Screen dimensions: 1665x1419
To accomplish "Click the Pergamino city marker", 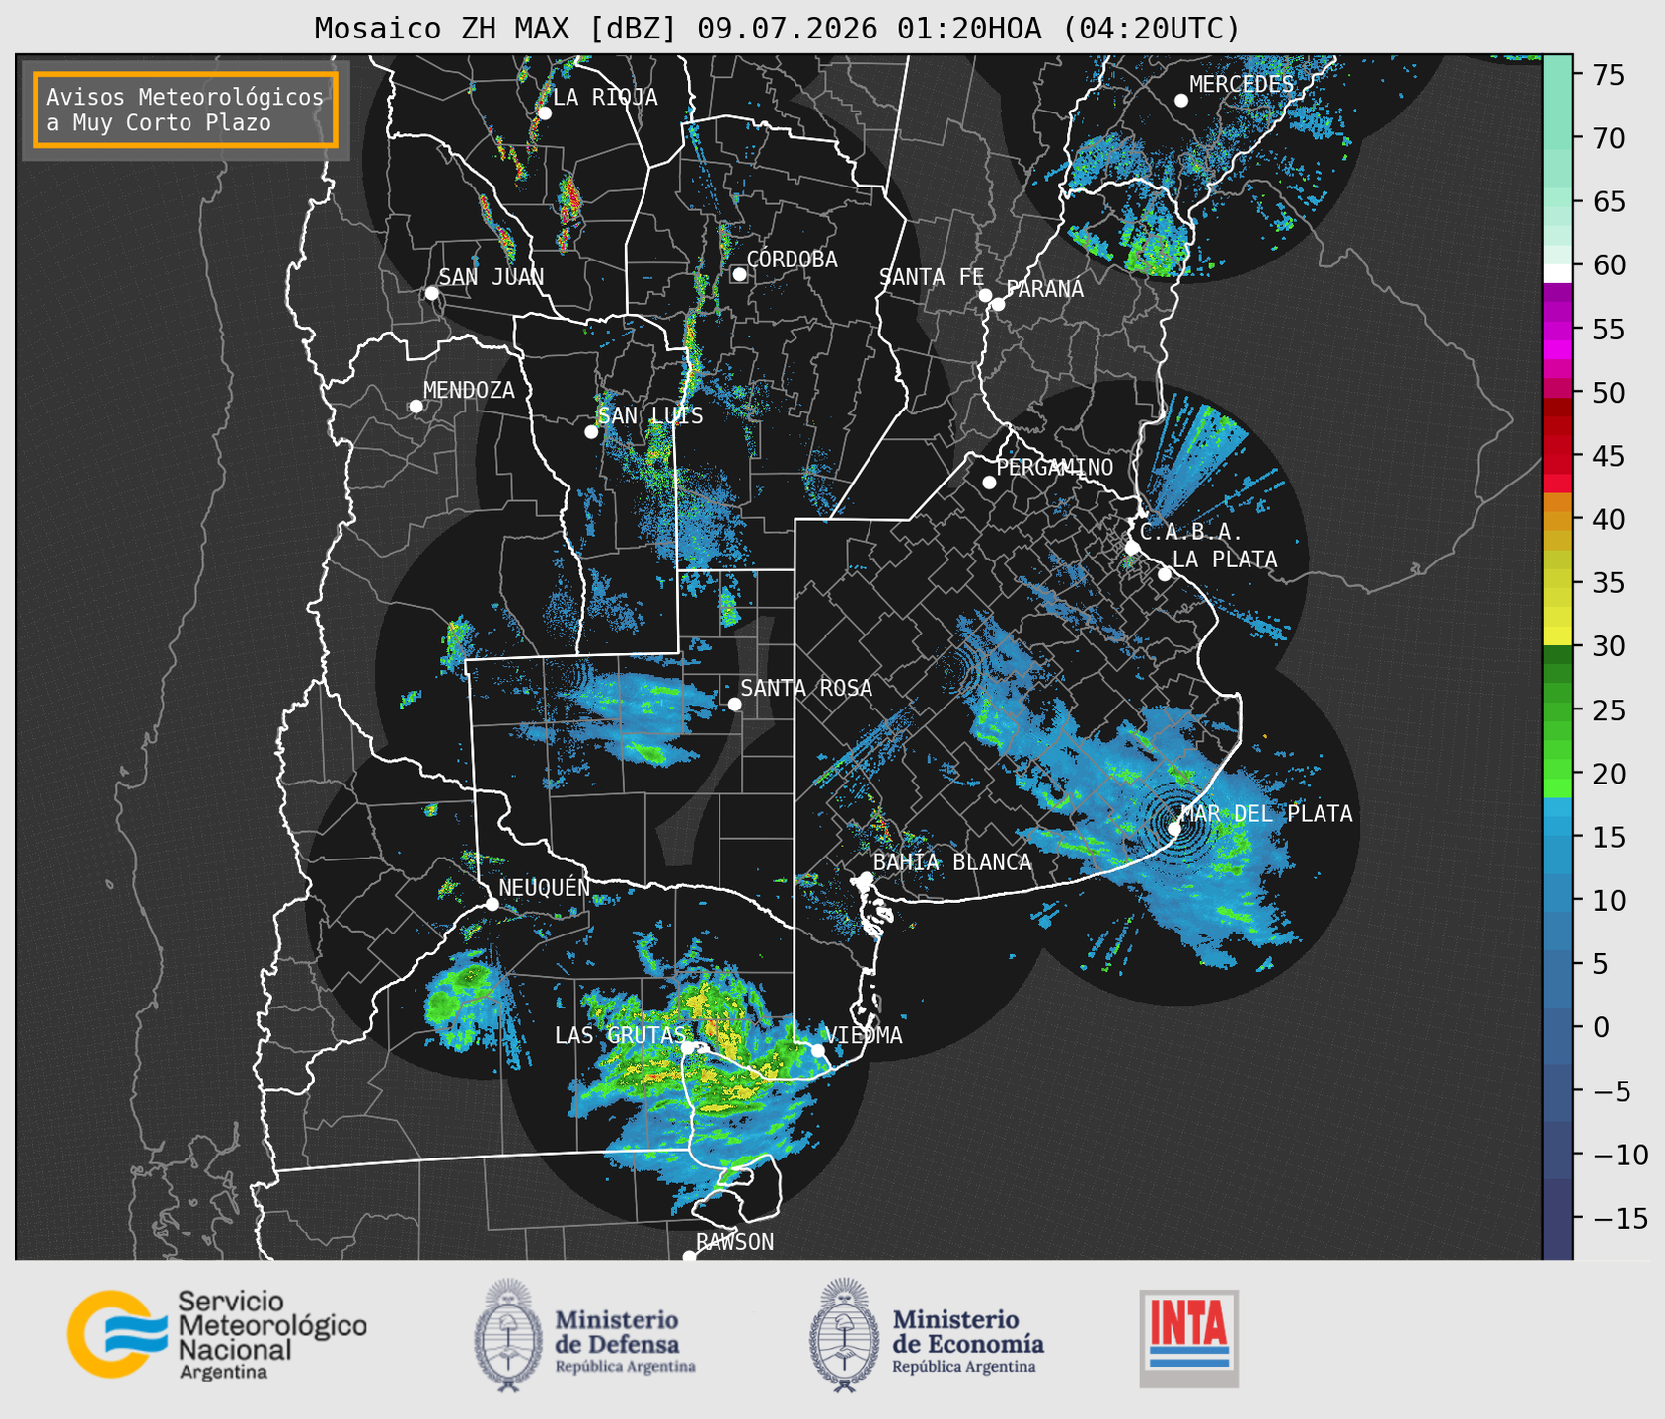I will tap(989, 483).
